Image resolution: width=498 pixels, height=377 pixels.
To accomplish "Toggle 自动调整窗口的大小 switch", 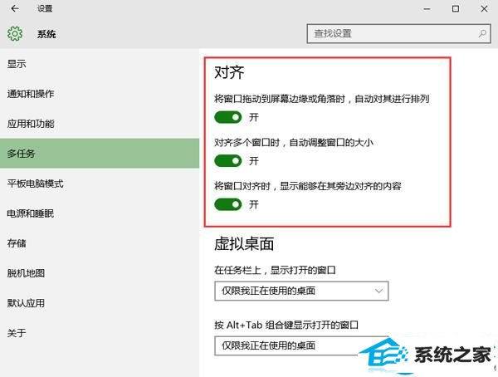I will pyautogui.click(x=227, y=161).
